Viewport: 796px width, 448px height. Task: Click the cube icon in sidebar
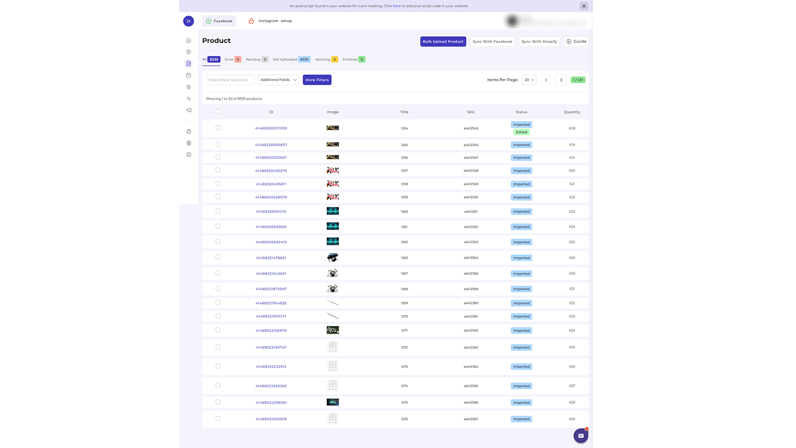(189, 52)
